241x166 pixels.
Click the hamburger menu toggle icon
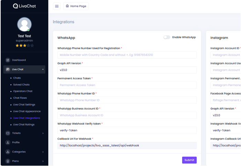tap(57, 6)
